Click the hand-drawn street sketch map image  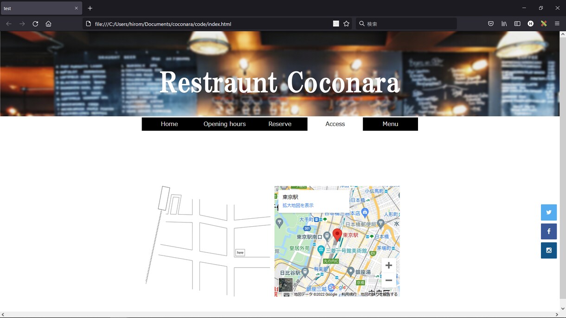point(208,241)
